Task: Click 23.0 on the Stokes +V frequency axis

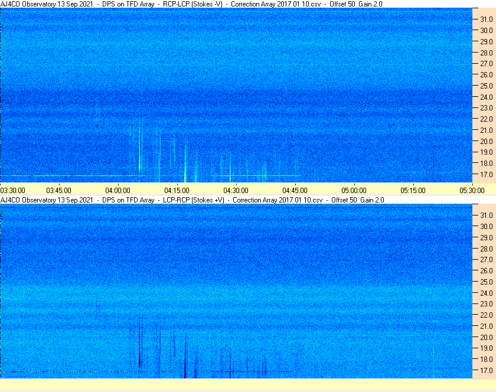Action: [487, 304]
